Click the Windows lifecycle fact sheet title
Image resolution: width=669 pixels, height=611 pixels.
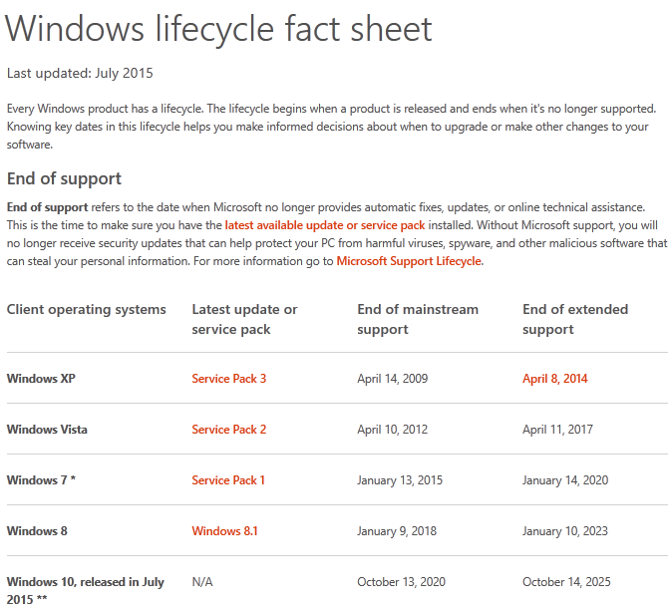click(219, 29)
